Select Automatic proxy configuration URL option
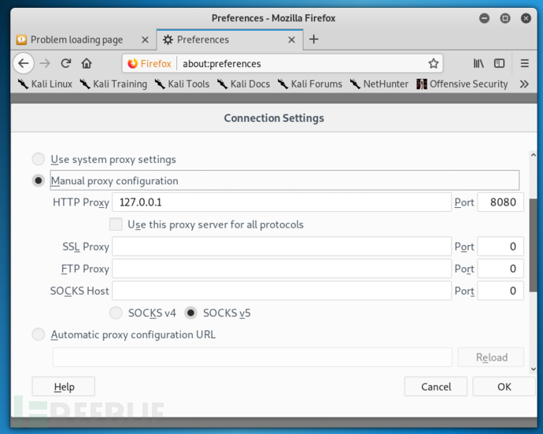543x434 pixels. coord(38,335)
